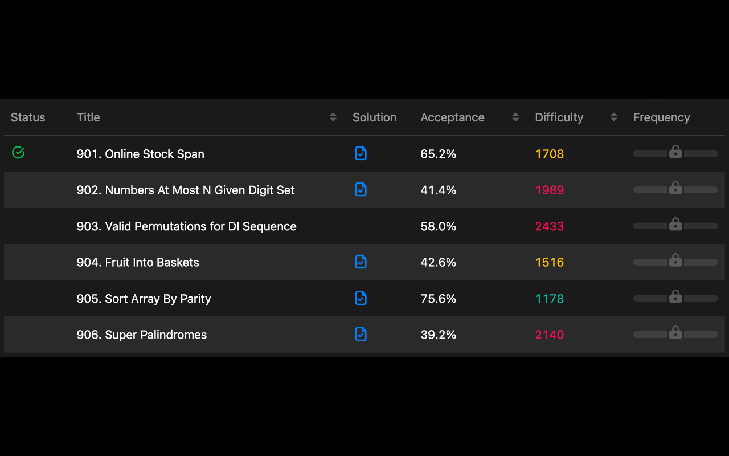The height and width of the screenshot is (456, 729).
Task: Click the solved checkmark for problem 901
Action: (18, 152)
